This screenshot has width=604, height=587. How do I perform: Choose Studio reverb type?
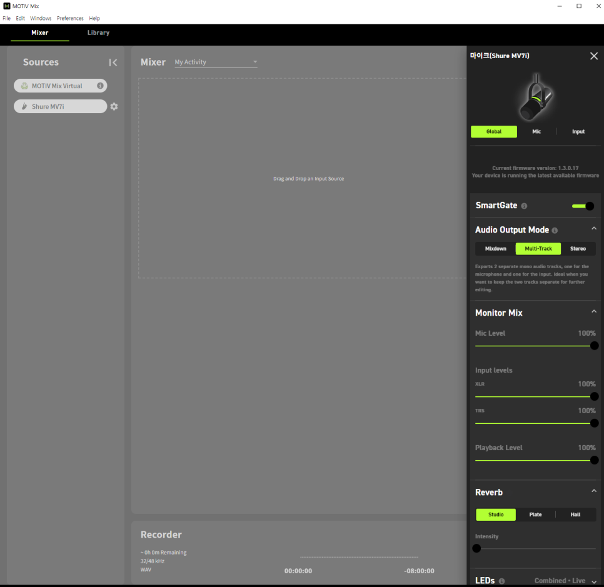[496, 514]
